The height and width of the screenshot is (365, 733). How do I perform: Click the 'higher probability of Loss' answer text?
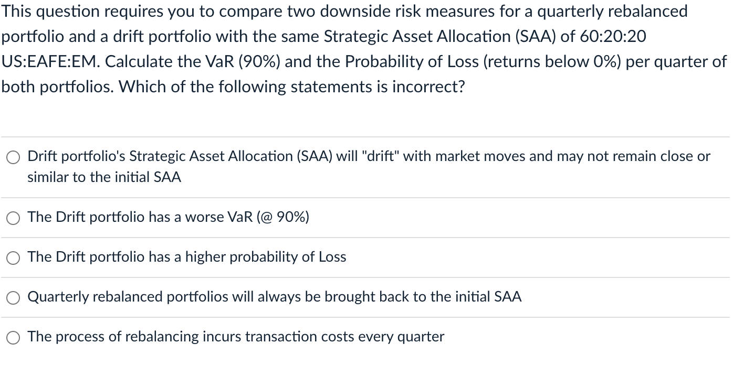pos(186,257)
